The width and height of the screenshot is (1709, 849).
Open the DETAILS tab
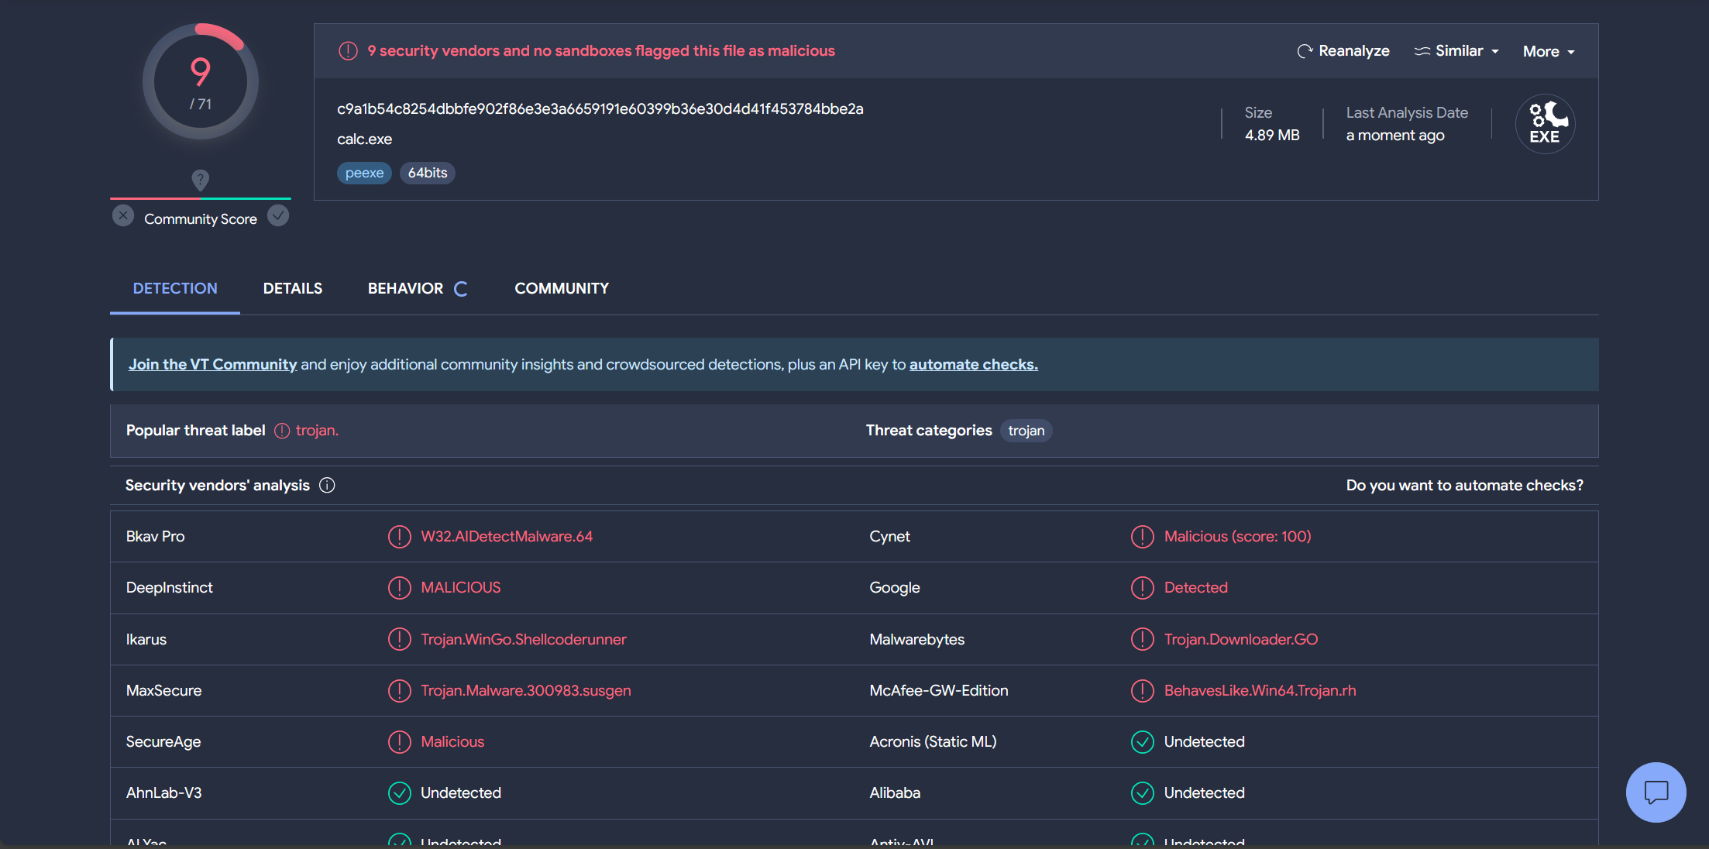[x=293, y=288]
